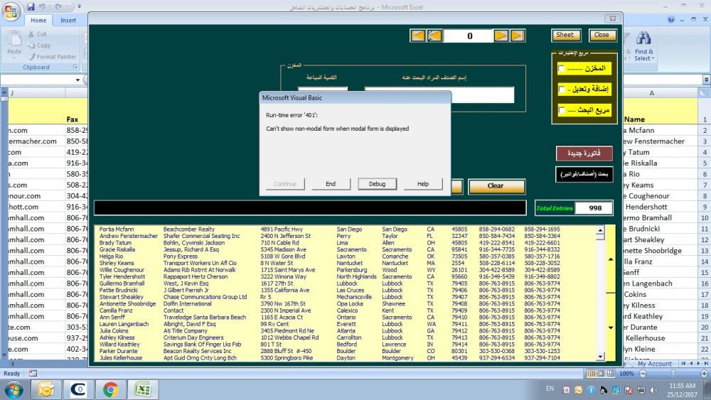Click the Copy icon in Clipboard group
The width and height of the screenshot is (711, 400).
pyautogui.click(x=31, y=45)
